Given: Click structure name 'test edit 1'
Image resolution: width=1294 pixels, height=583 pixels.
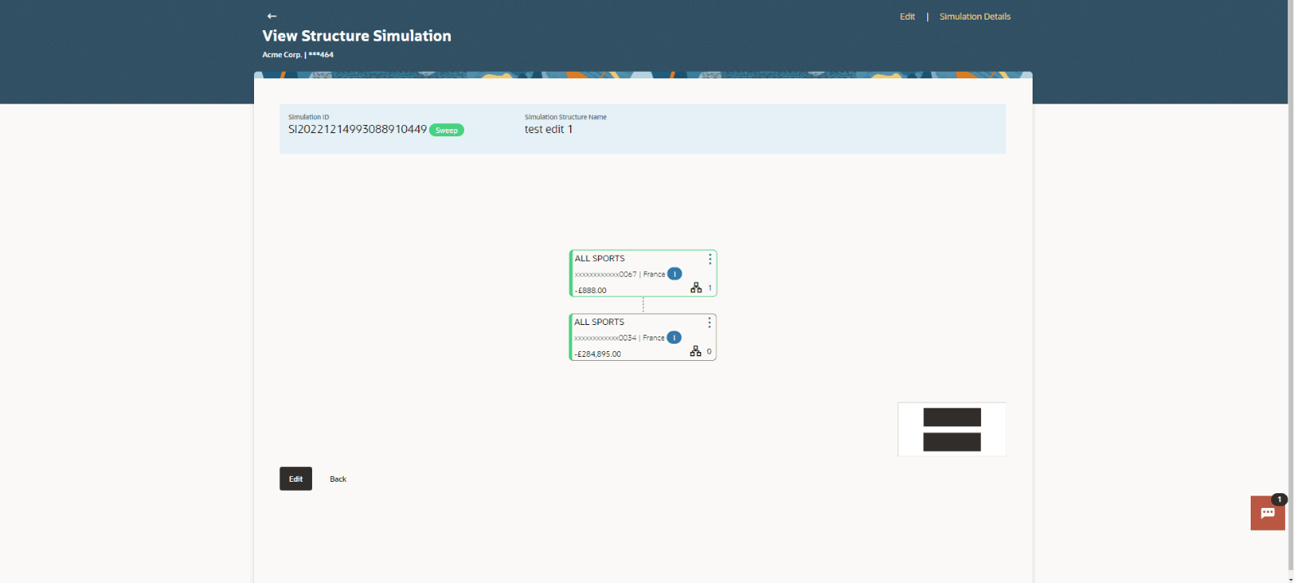Looking at the screenshot, I should (548, 129).
